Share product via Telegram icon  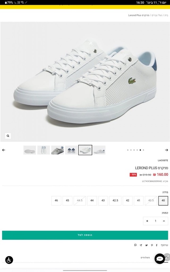141,245
